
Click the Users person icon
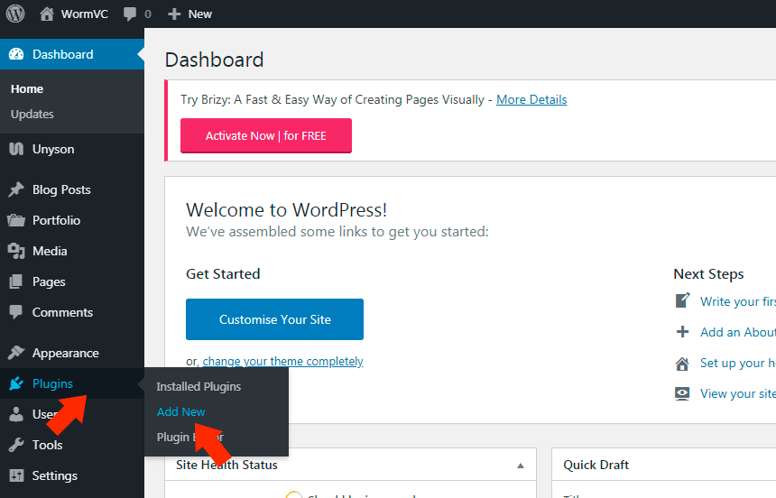click(x=16, y=414)
